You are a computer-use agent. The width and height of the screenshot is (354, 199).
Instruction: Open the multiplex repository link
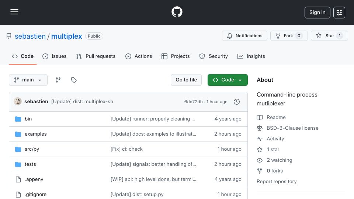tap(67, 36)
